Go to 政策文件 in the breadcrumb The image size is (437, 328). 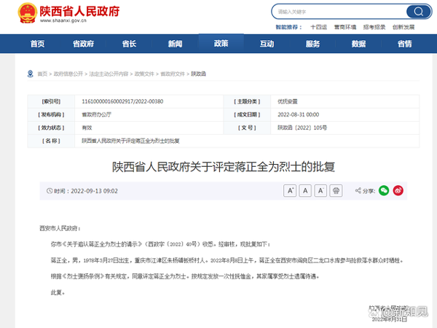[144, 74]
